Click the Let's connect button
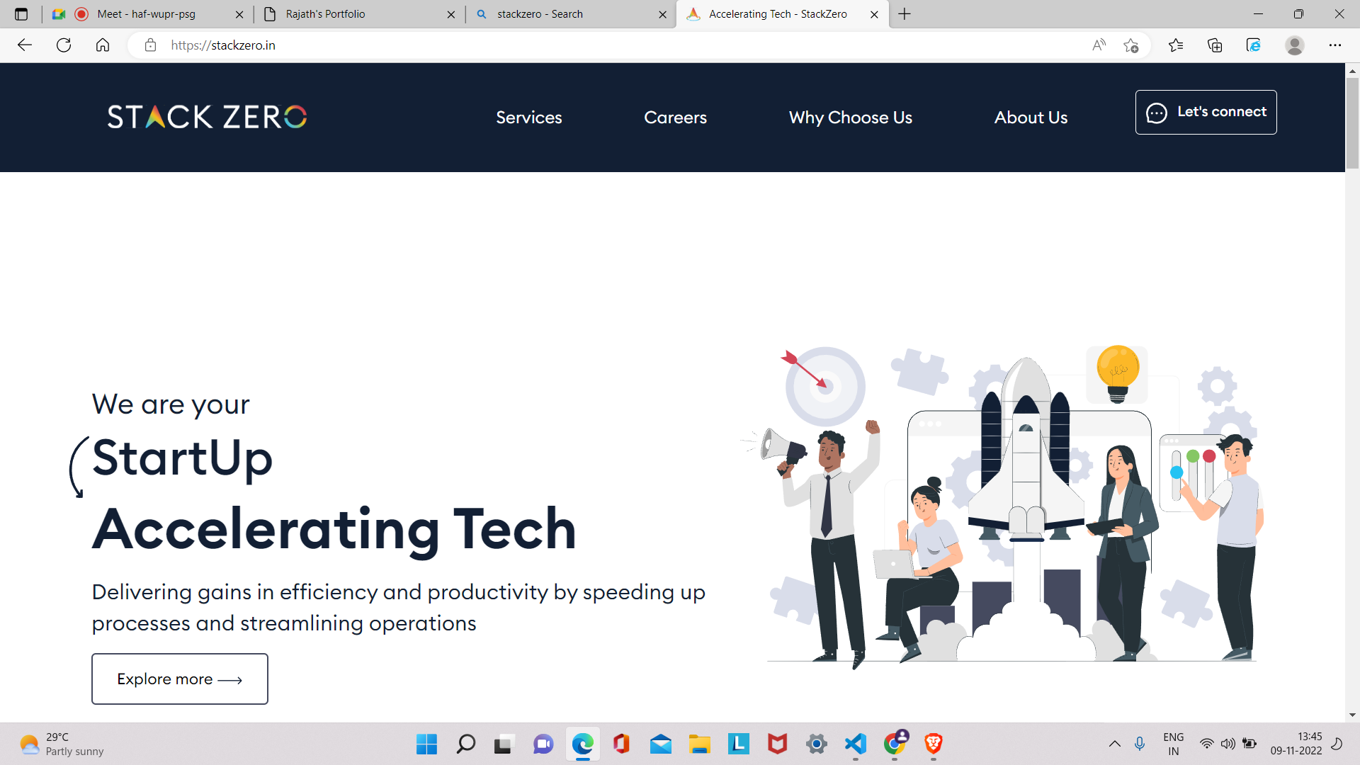The width and height of the screenshot is (1360, 765). click(x=1206, y=112)
